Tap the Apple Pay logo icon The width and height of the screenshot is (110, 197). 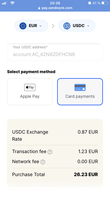(30, 87)
